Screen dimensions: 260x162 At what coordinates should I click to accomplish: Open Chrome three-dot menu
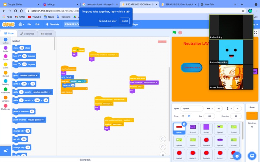pos(256,11)
